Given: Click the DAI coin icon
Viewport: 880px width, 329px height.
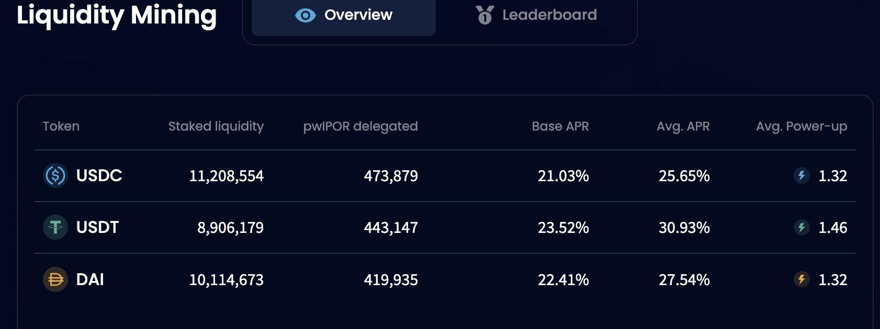Looking at the screenshot, I should pos(55,279).
